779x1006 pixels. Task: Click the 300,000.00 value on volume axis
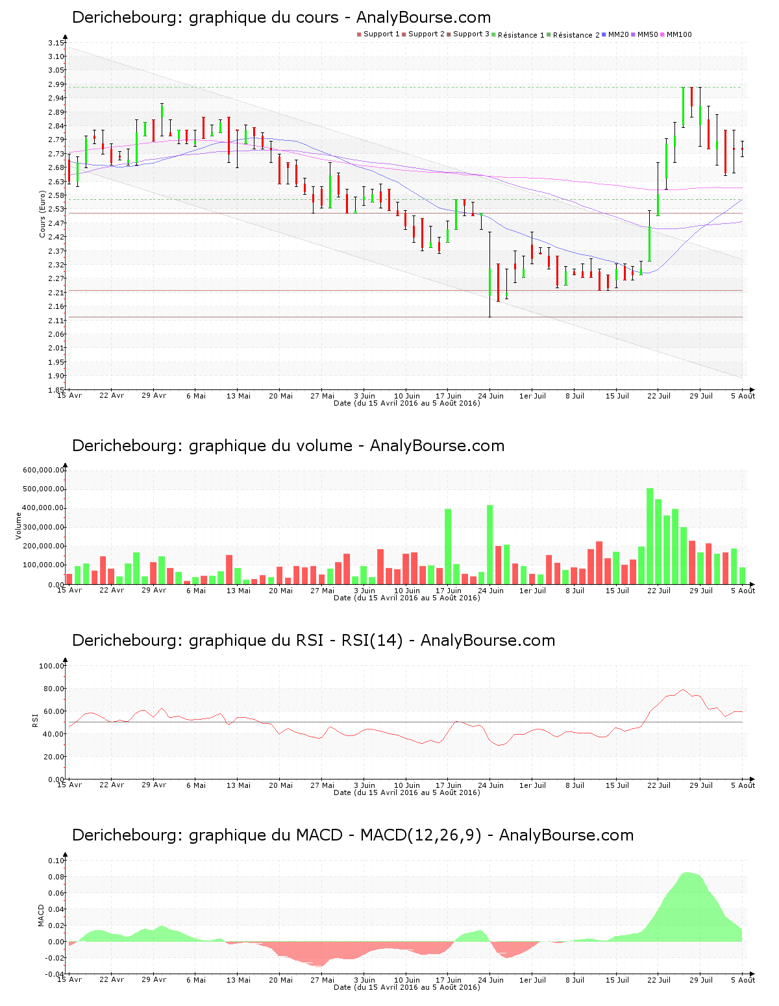click(x=43, y=528)
